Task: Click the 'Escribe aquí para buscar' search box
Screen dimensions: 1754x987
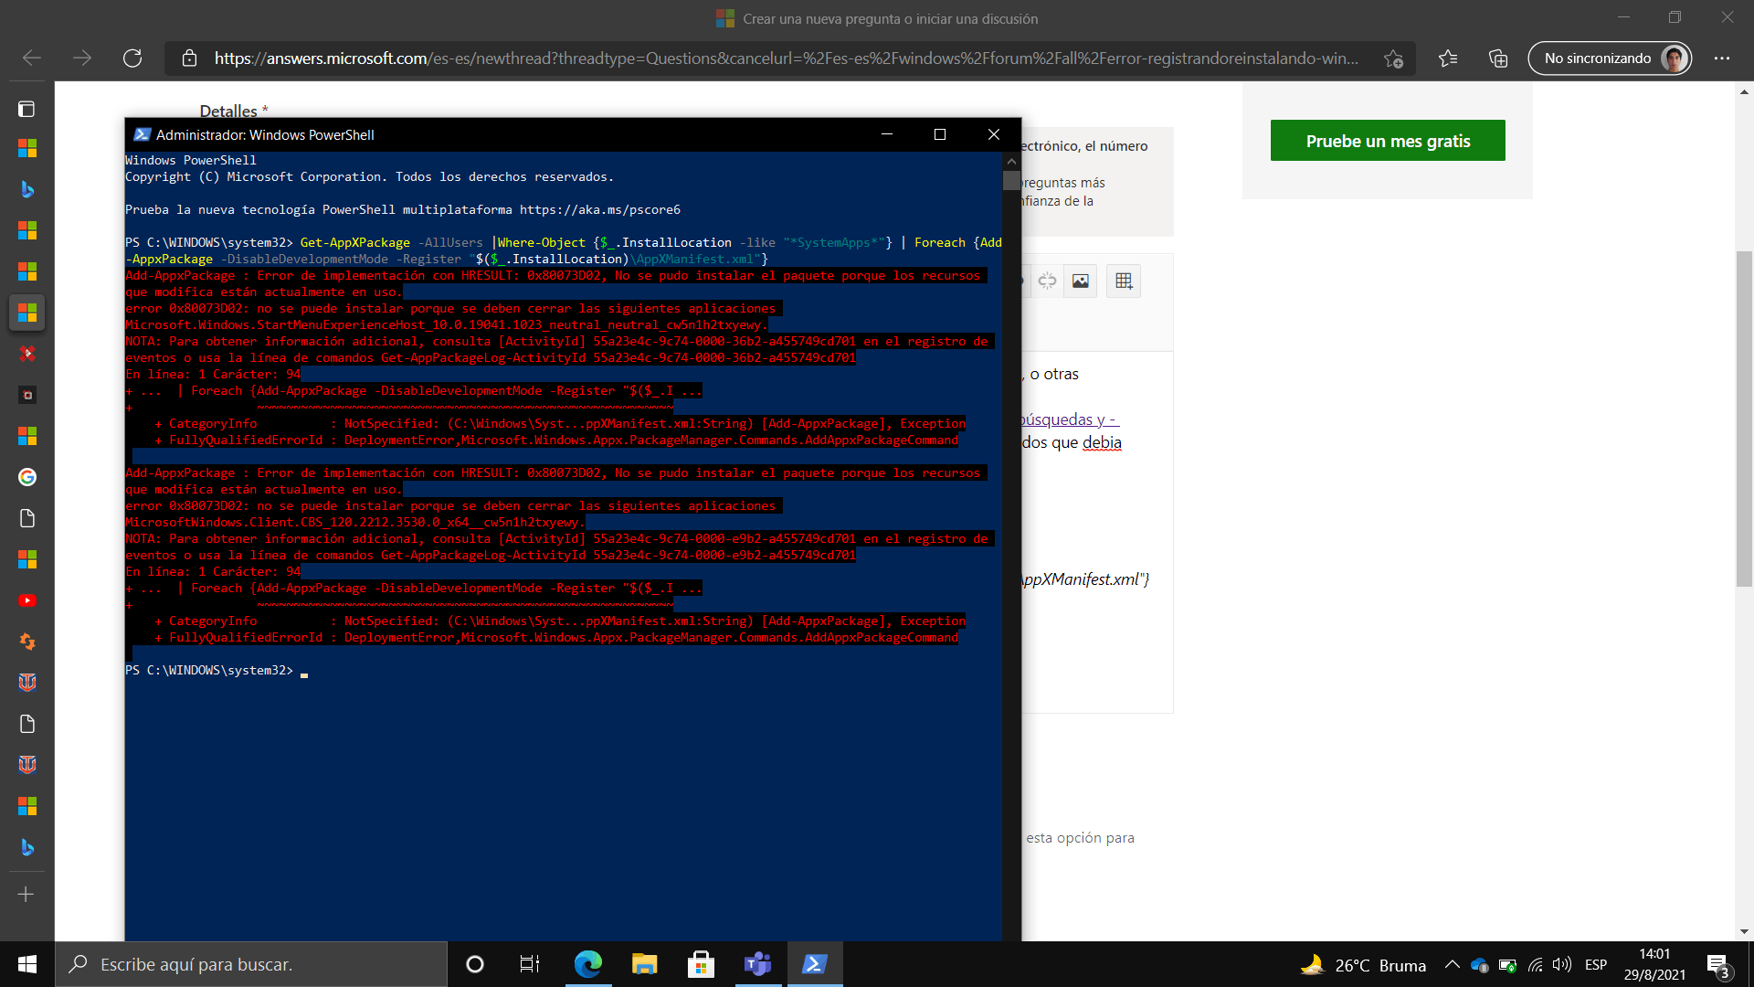Action: click(x=251, y=964)
